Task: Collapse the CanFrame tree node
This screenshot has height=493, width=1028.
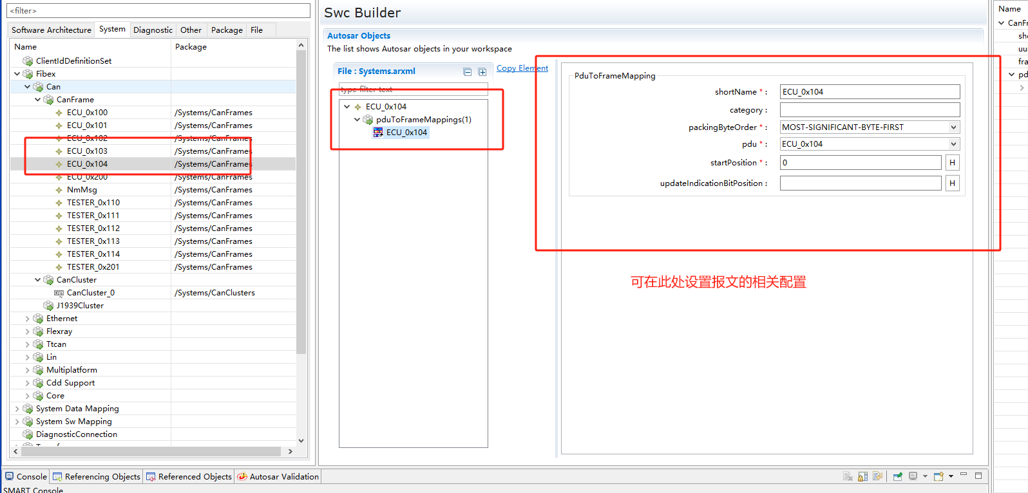Action: 37,100
